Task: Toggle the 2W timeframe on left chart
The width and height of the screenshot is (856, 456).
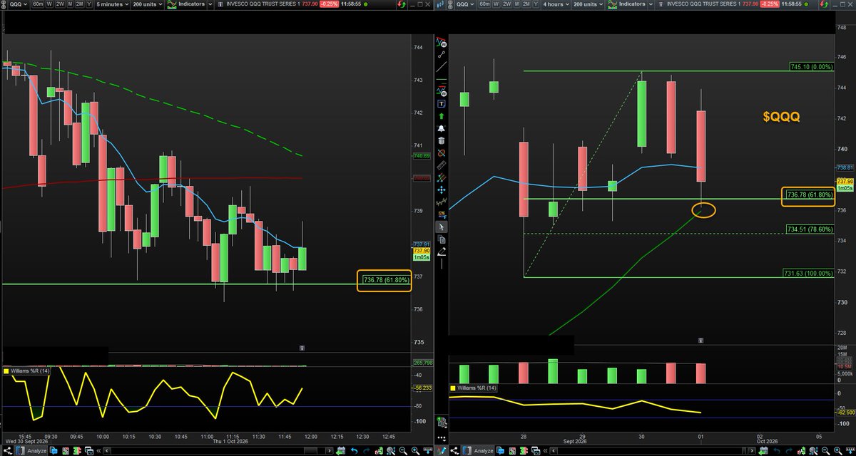Action: (60, 4)
